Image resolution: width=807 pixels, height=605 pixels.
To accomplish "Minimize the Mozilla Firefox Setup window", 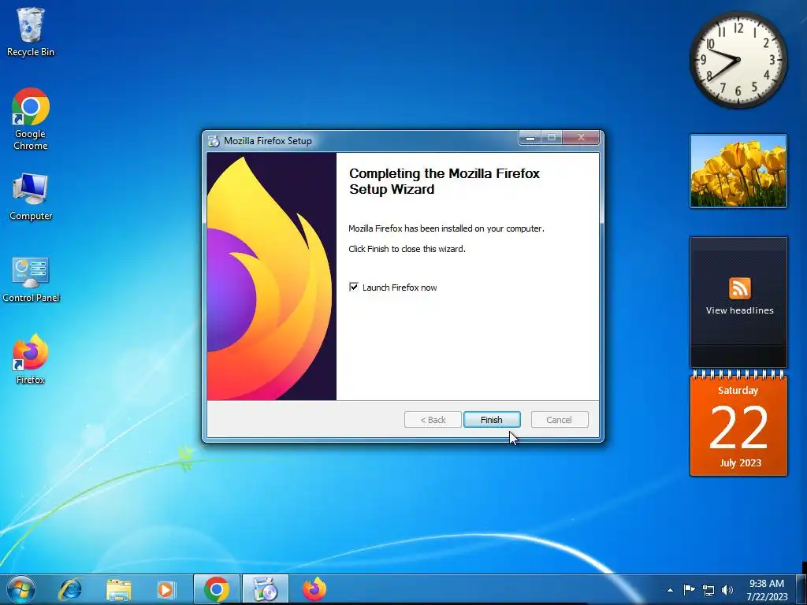I will 530,137.
